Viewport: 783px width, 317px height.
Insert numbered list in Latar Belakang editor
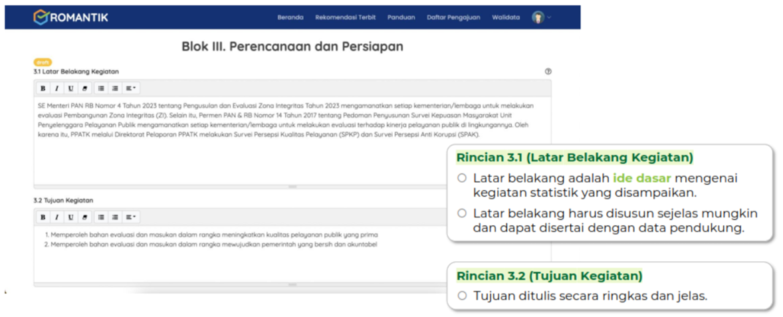point(115,88)
